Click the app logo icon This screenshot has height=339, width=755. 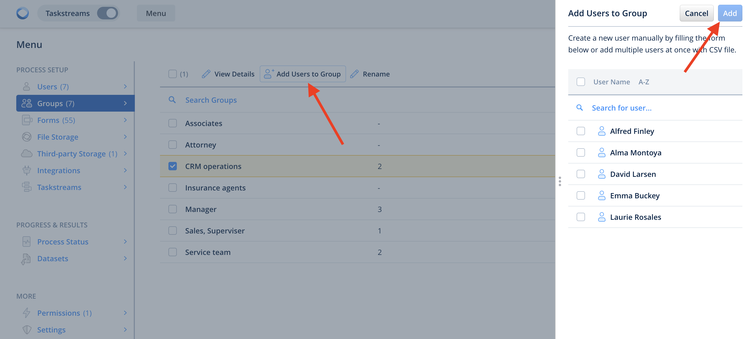pos(23,13)
